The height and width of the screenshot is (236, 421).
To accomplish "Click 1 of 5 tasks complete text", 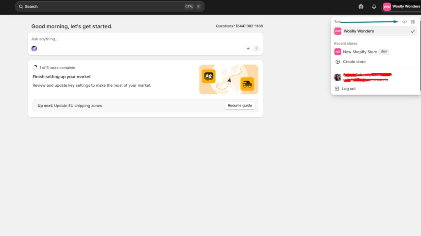I will [x=57, y=68].
